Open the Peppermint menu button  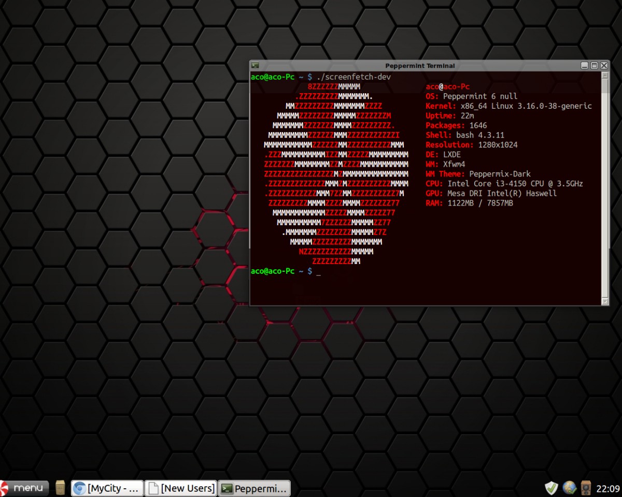(25, 488)
